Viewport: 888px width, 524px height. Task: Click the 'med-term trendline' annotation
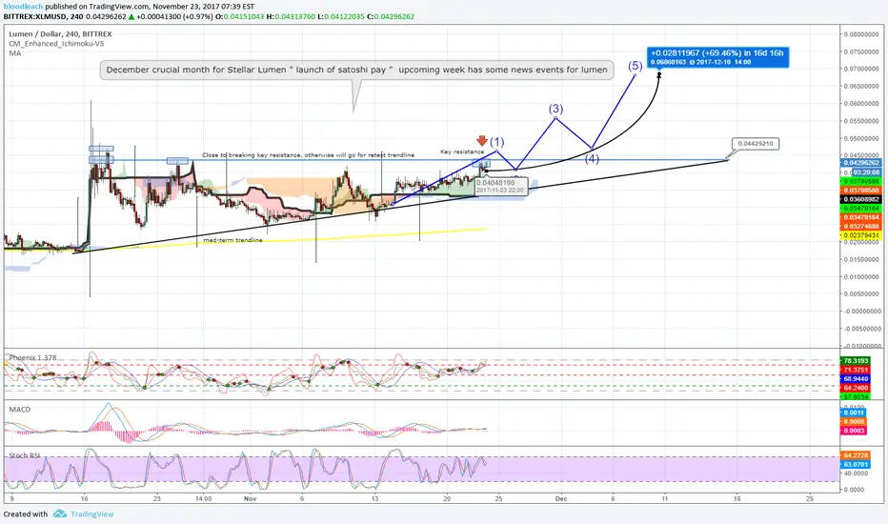point(232,240)
